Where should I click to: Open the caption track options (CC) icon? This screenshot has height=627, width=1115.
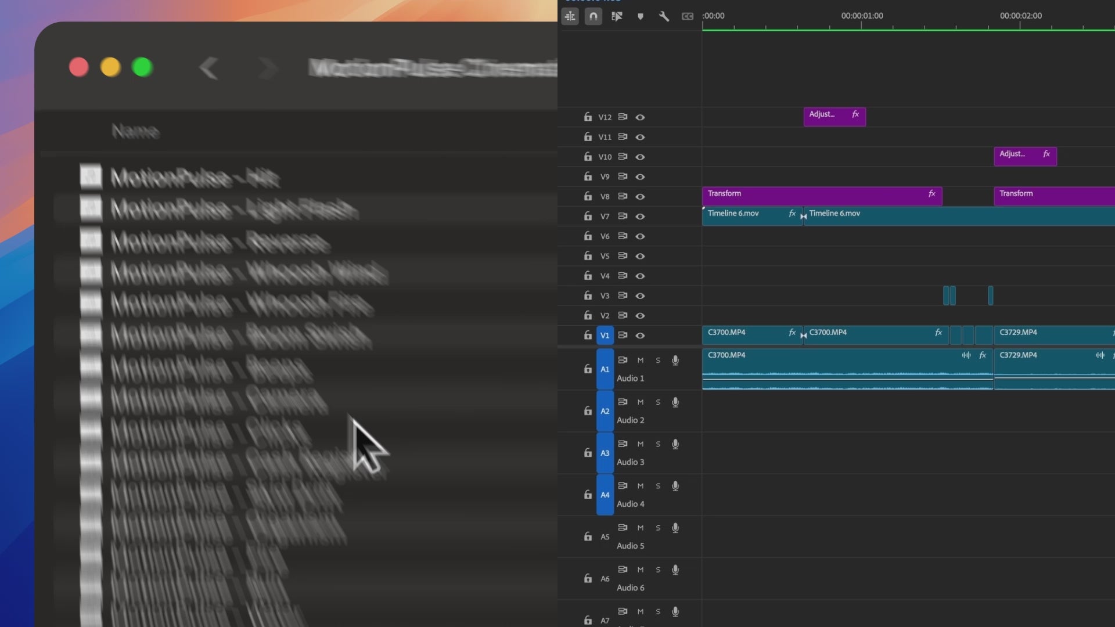[688, 16]
